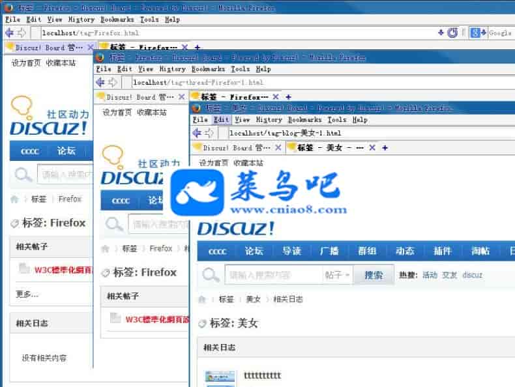Screen dimensions: 515x387
Task: Click reload icon in the topmost address bar
Action: pos(452,33)
